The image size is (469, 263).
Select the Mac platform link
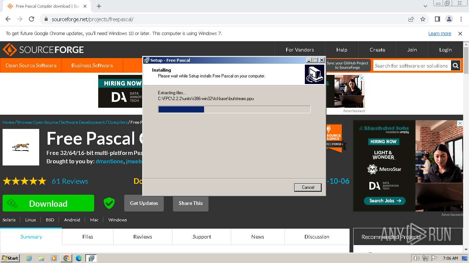pyautogui.click(x=94, y=220)
